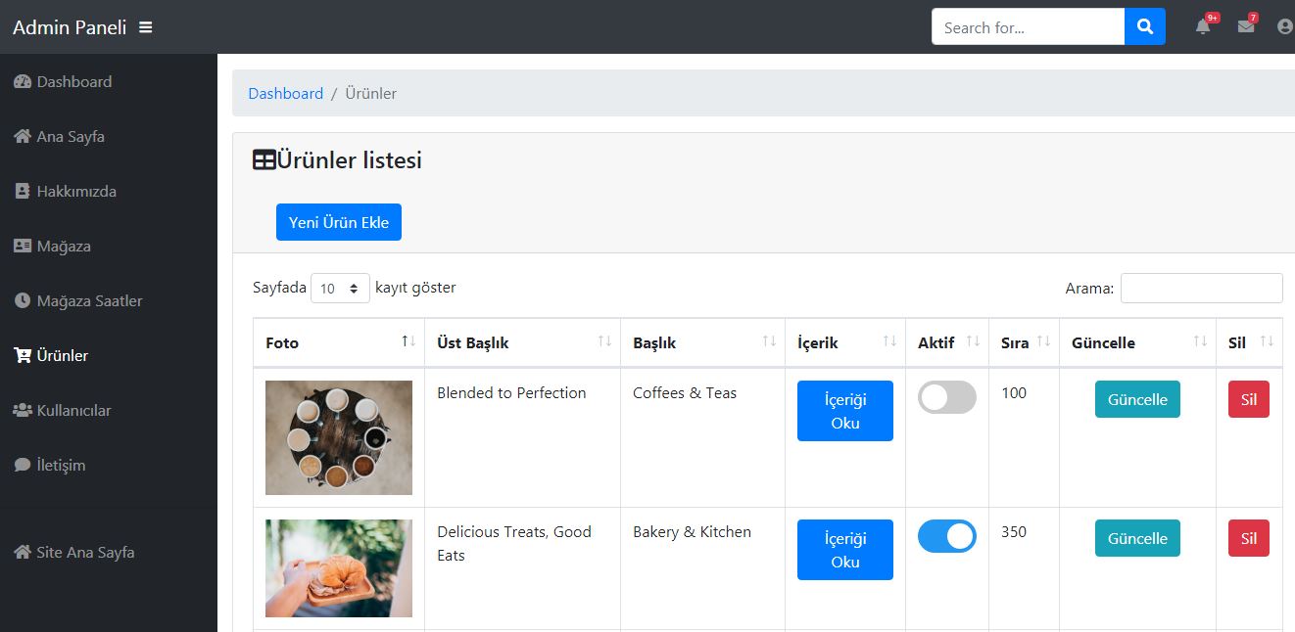
Task: Click the blue search magnifier button
Action: pyautogui.click(x=1144, y=27)
